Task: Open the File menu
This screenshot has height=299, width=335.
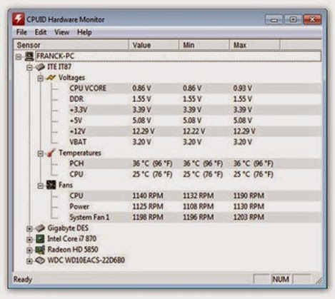Action: 21,32
